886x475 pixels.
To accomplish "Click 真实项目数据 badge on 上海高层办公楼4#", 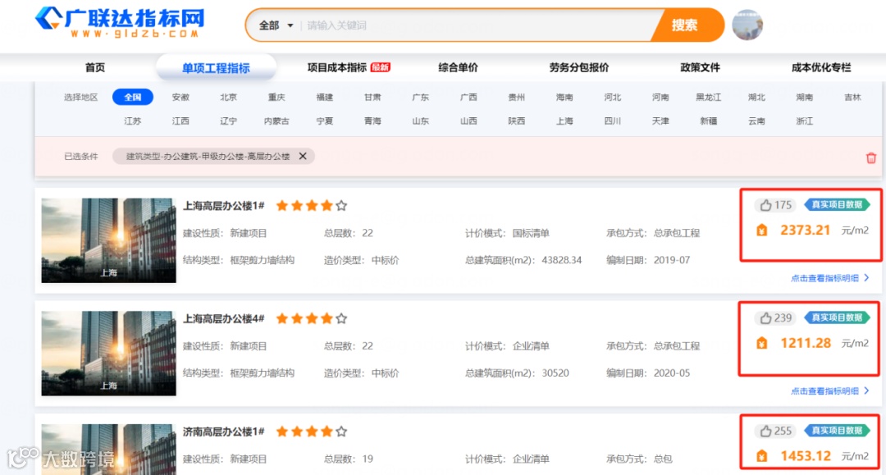I will tap(837, 317).
